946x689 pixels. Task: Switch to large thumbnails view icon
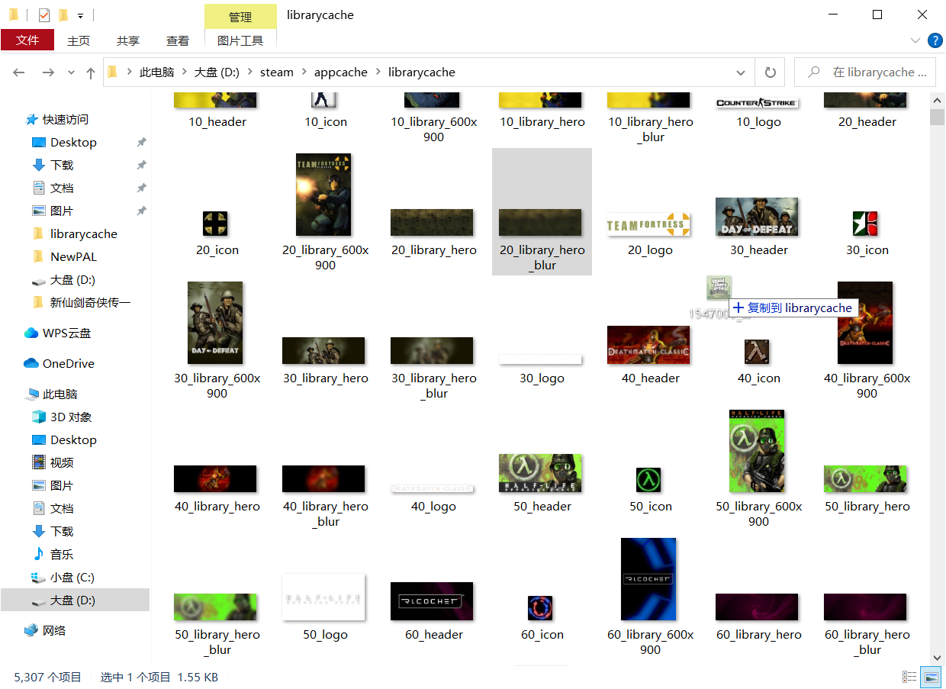point(931,677)
